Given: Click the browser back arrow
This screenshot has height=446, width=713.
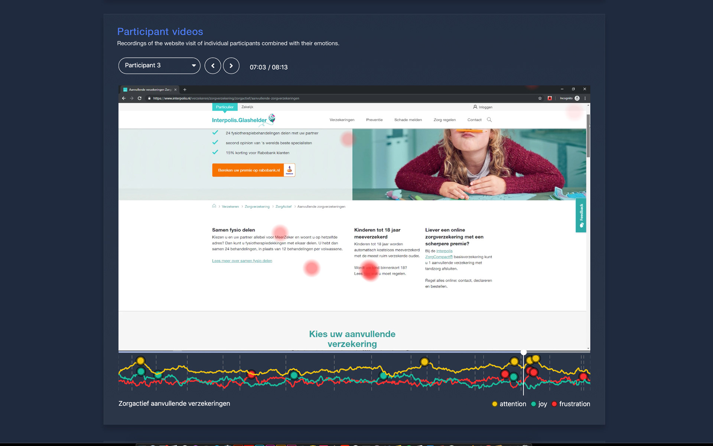Looking at the screenshot, I should [124, 98].
